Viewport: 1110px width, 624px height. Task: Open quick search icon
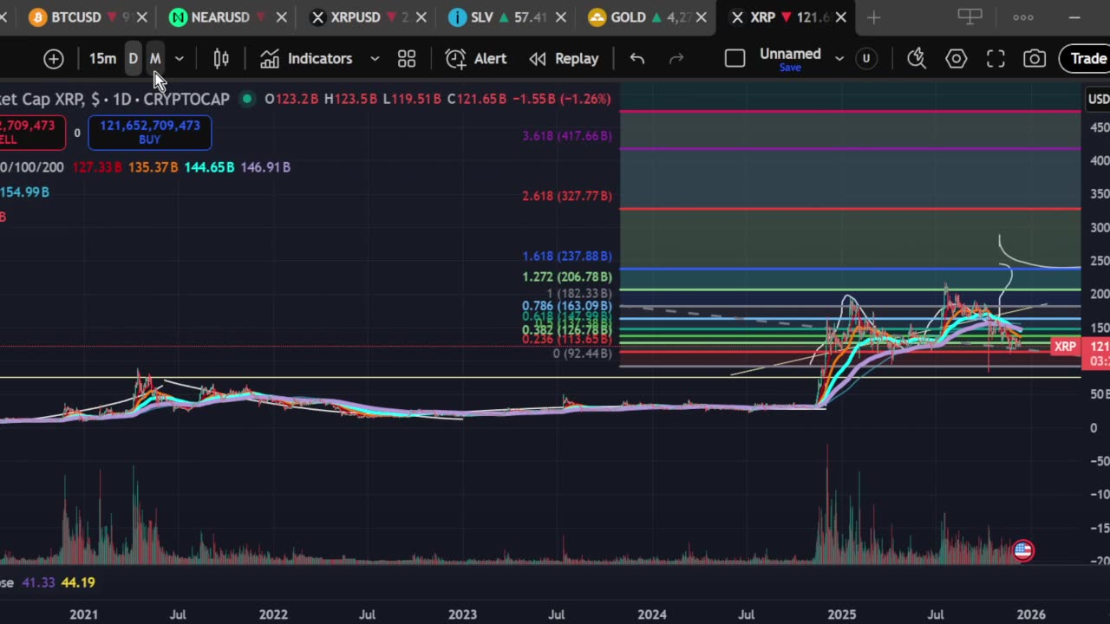click(917, 59)
